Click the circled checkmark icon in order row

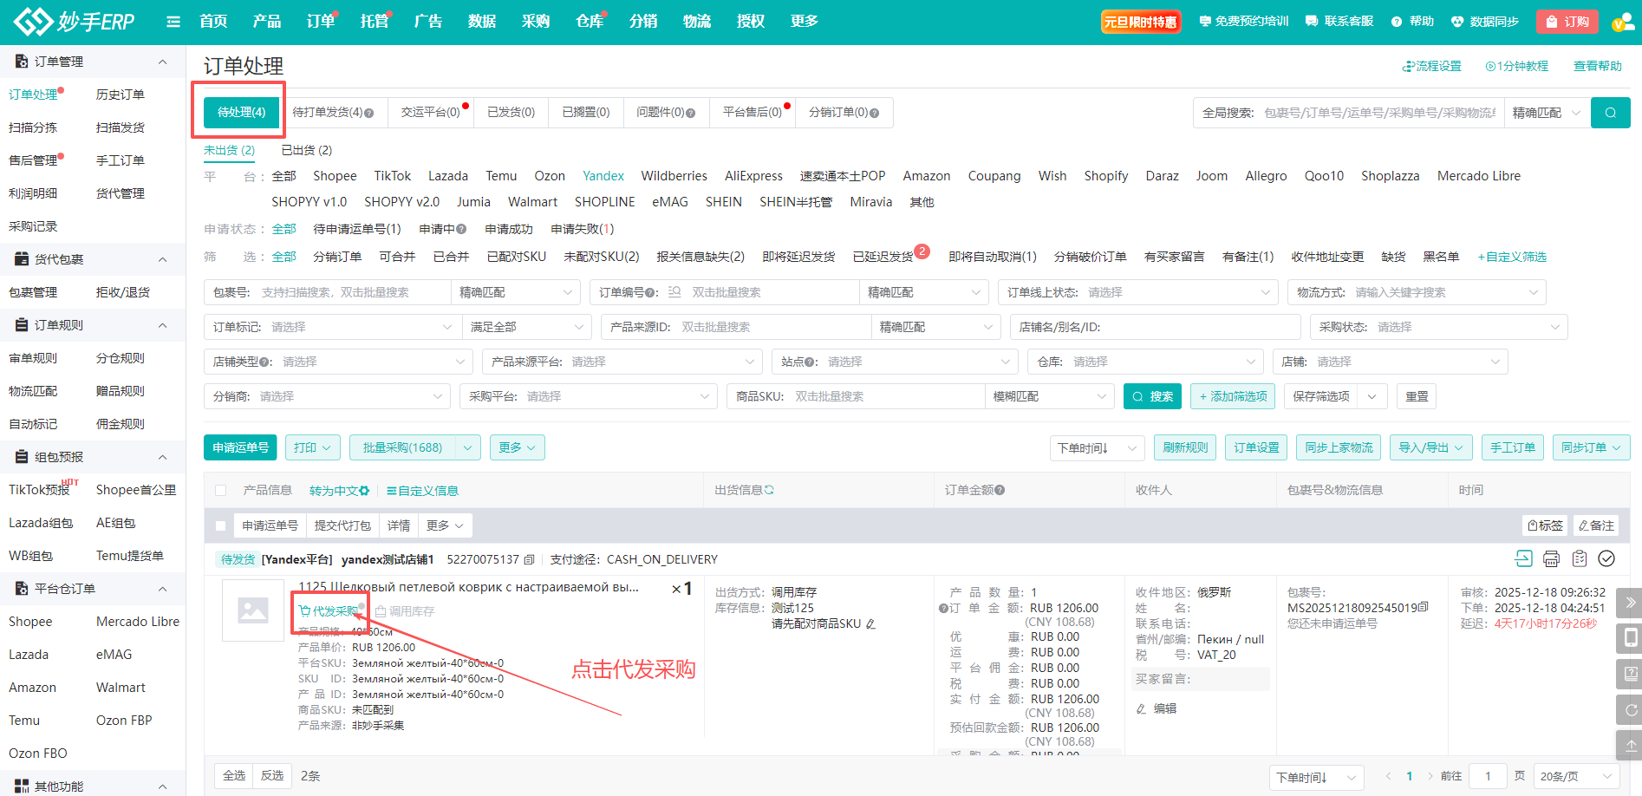(1606, 559)
